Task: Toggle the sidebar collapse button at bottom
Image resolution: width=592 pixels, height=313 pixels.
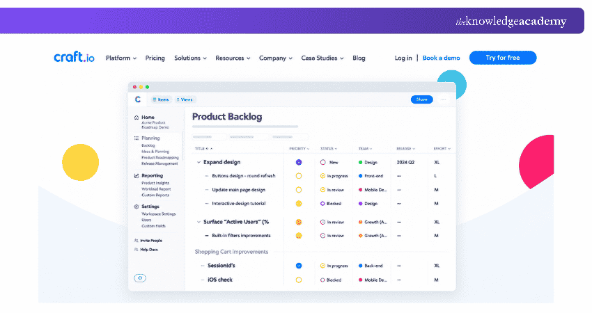Action: point(140,278)
